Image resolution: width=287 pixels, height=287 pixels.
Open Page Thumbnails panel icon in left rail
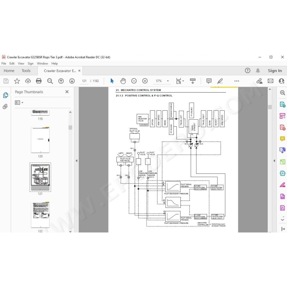click(5, 95)
